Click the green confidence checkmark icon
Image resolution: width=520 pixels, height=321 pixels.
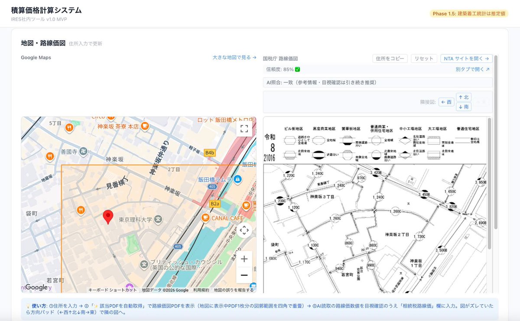298,69
